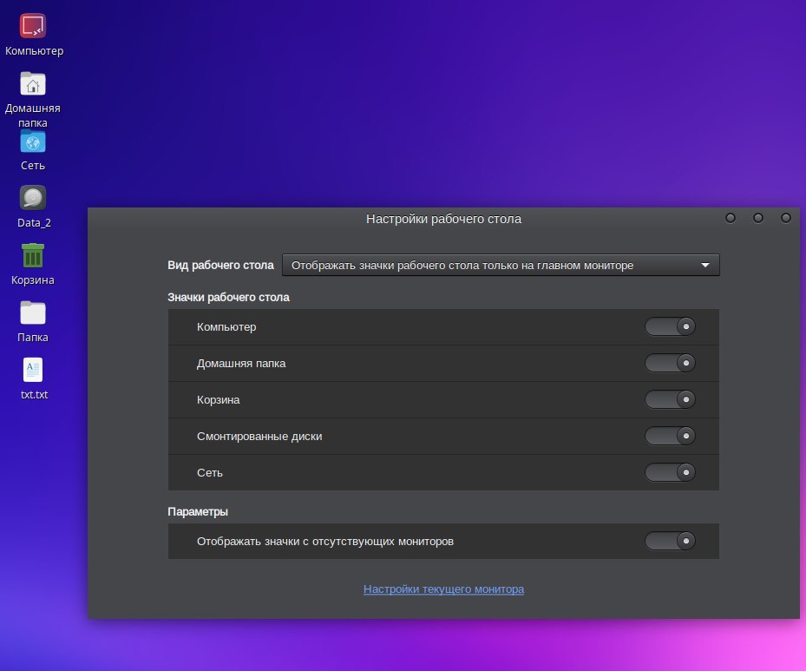The height and width of the screenshot is (671, 806).
Task: Switch off the Сеть icon toggle
Action: (670, 472)
